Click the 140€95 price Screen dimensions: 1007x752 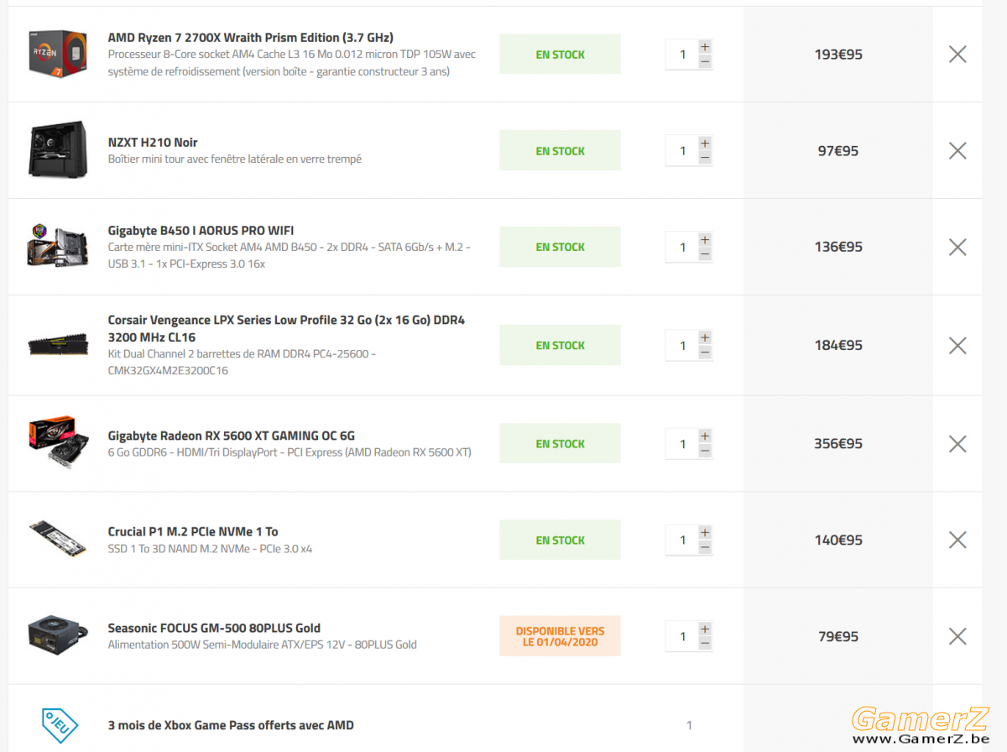point(838,540)
